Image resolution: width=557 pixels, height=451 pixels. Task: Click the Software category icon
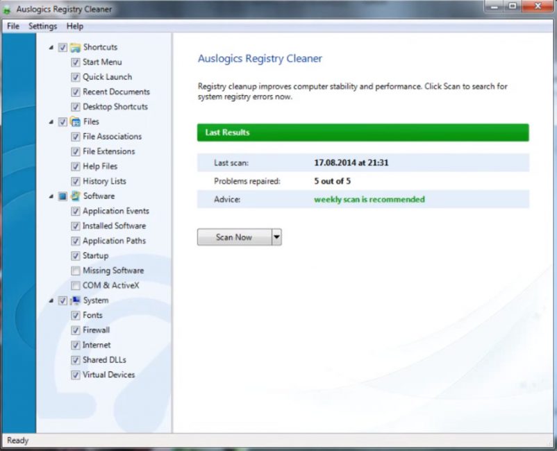(75, 196)
